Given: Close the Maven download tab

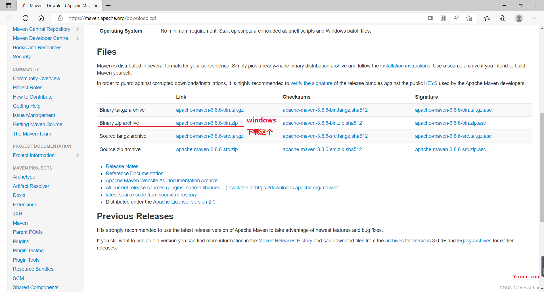Looking at the screenshot, I should coord(96,6).
